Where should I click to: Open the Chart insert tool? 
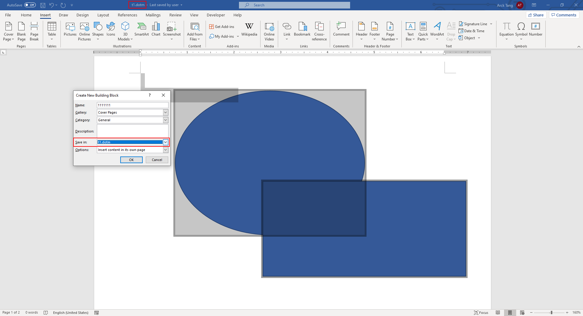[x=156, y=29]
